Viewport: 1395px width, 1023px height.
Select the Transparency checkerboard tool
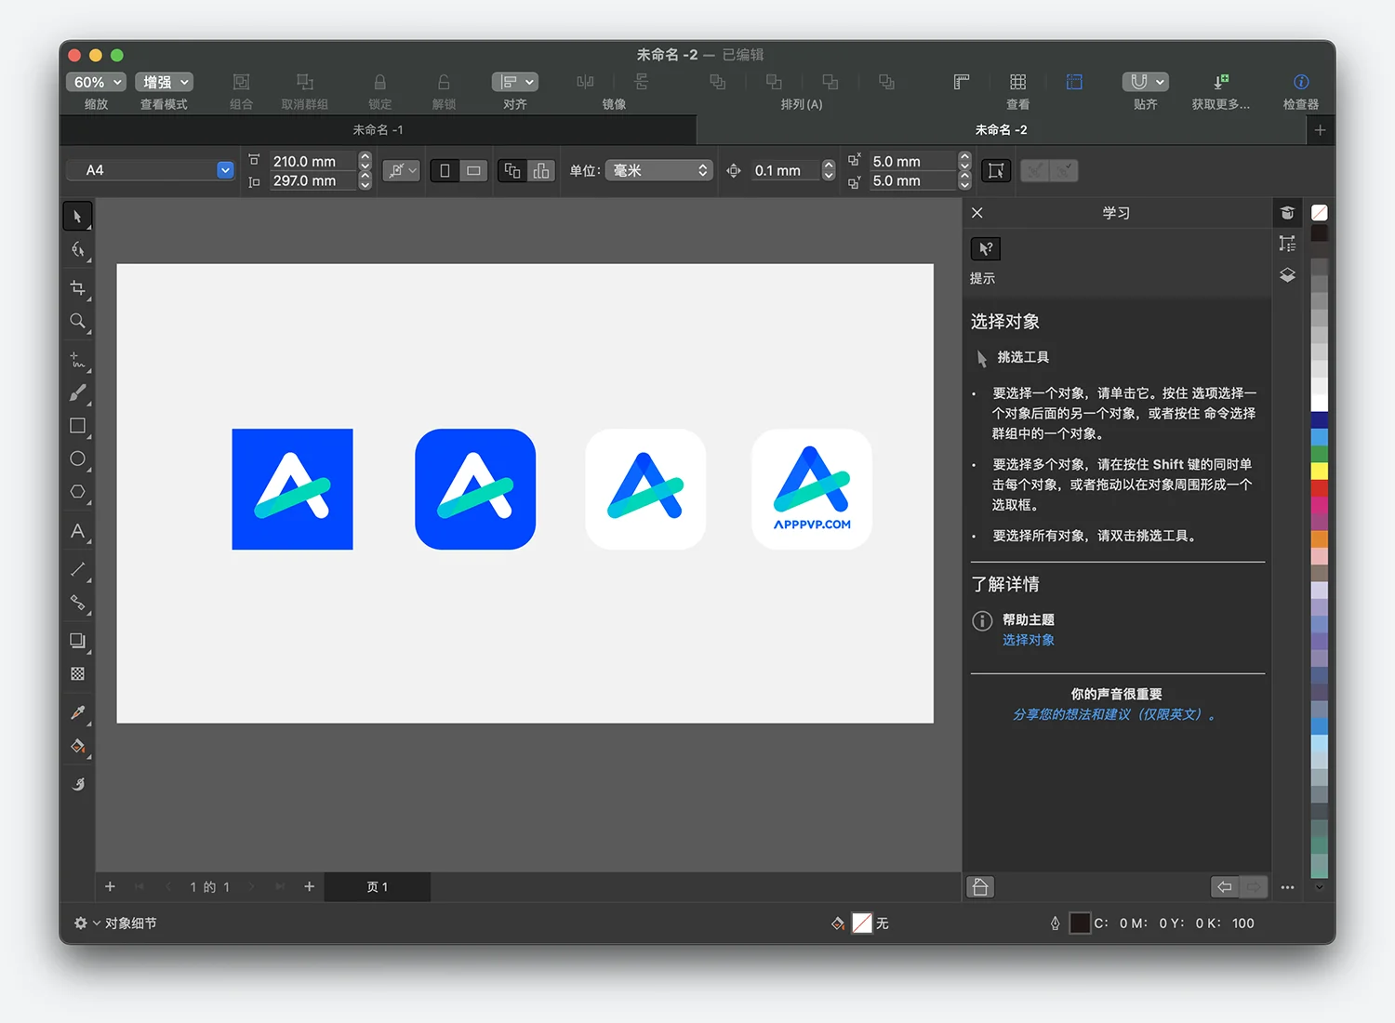click(77, 673)
